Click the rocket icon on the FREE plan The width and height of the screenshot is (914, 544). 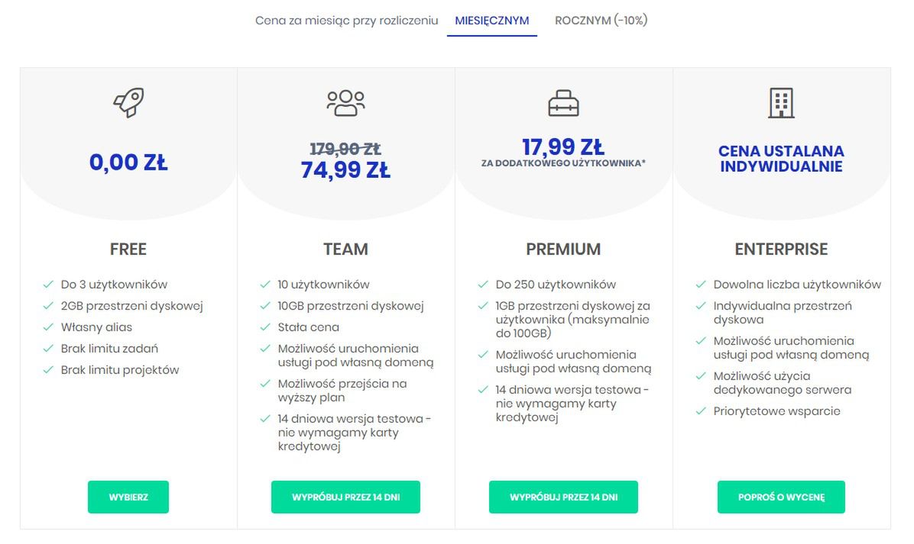128,103
